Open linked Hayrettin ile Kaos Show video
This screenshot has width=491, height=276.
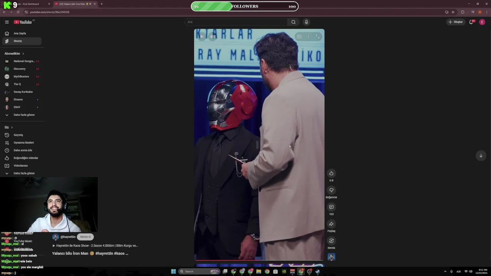tap(95, 246)
